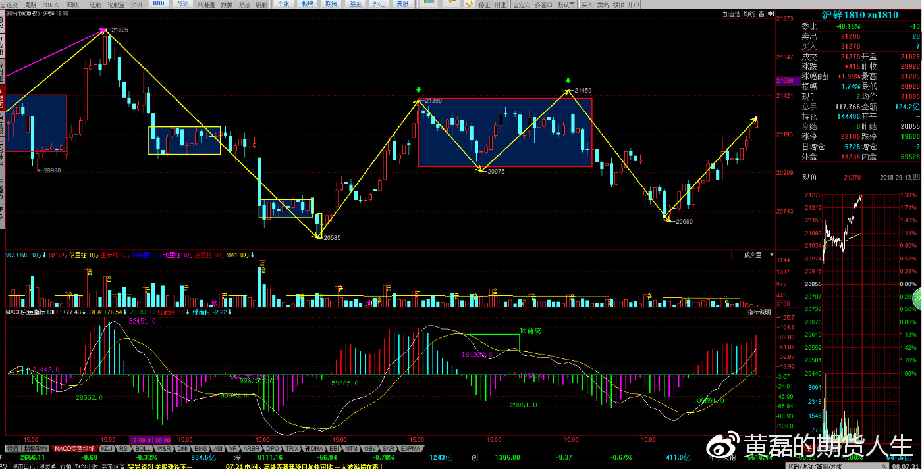Screen dimensions: 922x469
Task: Open the 期货 futures market category
Action: click(330, 4)
